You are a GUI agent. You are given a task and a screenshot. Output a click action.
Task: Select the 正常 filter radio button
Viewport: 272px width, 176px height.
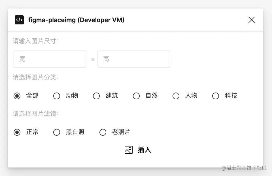17,132
